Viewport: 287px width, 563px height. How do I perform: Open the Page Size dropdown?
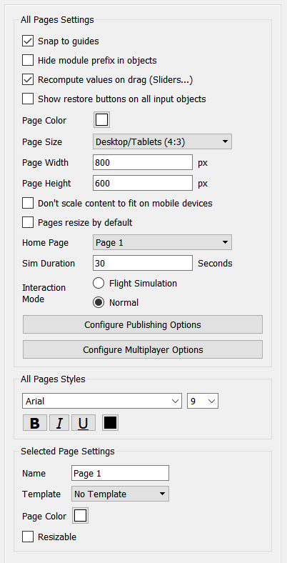[162, 142]
